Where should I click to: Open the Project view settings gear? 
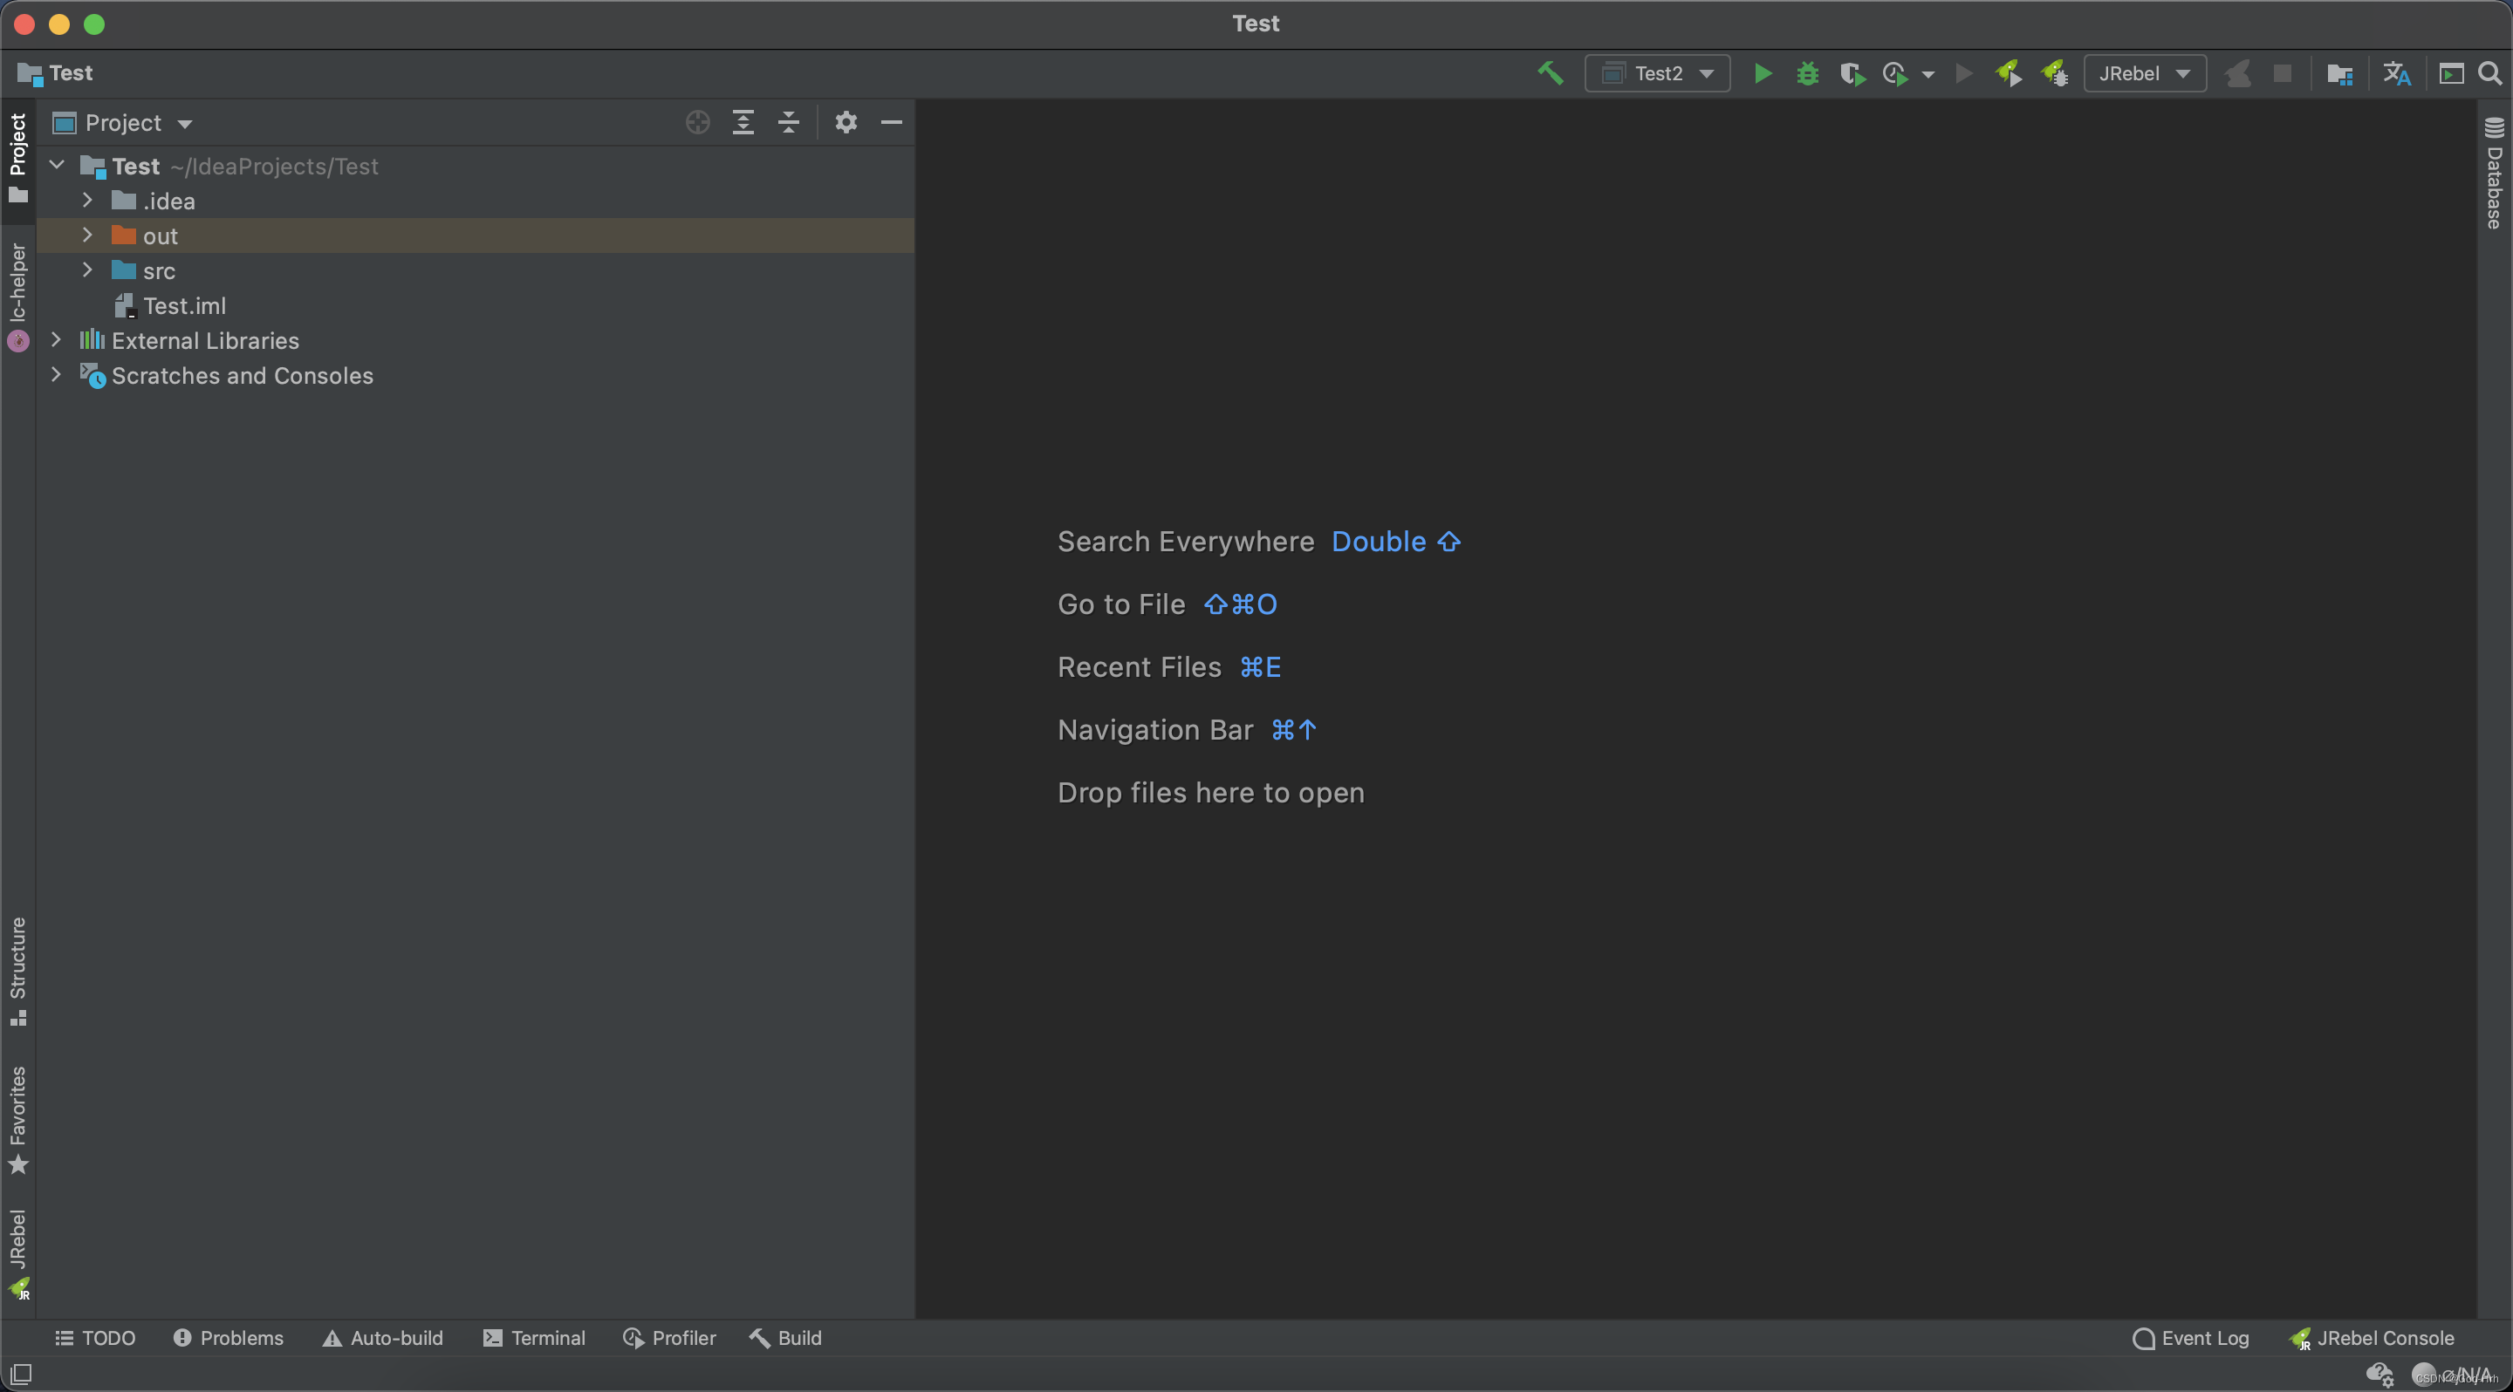point(845,122)
